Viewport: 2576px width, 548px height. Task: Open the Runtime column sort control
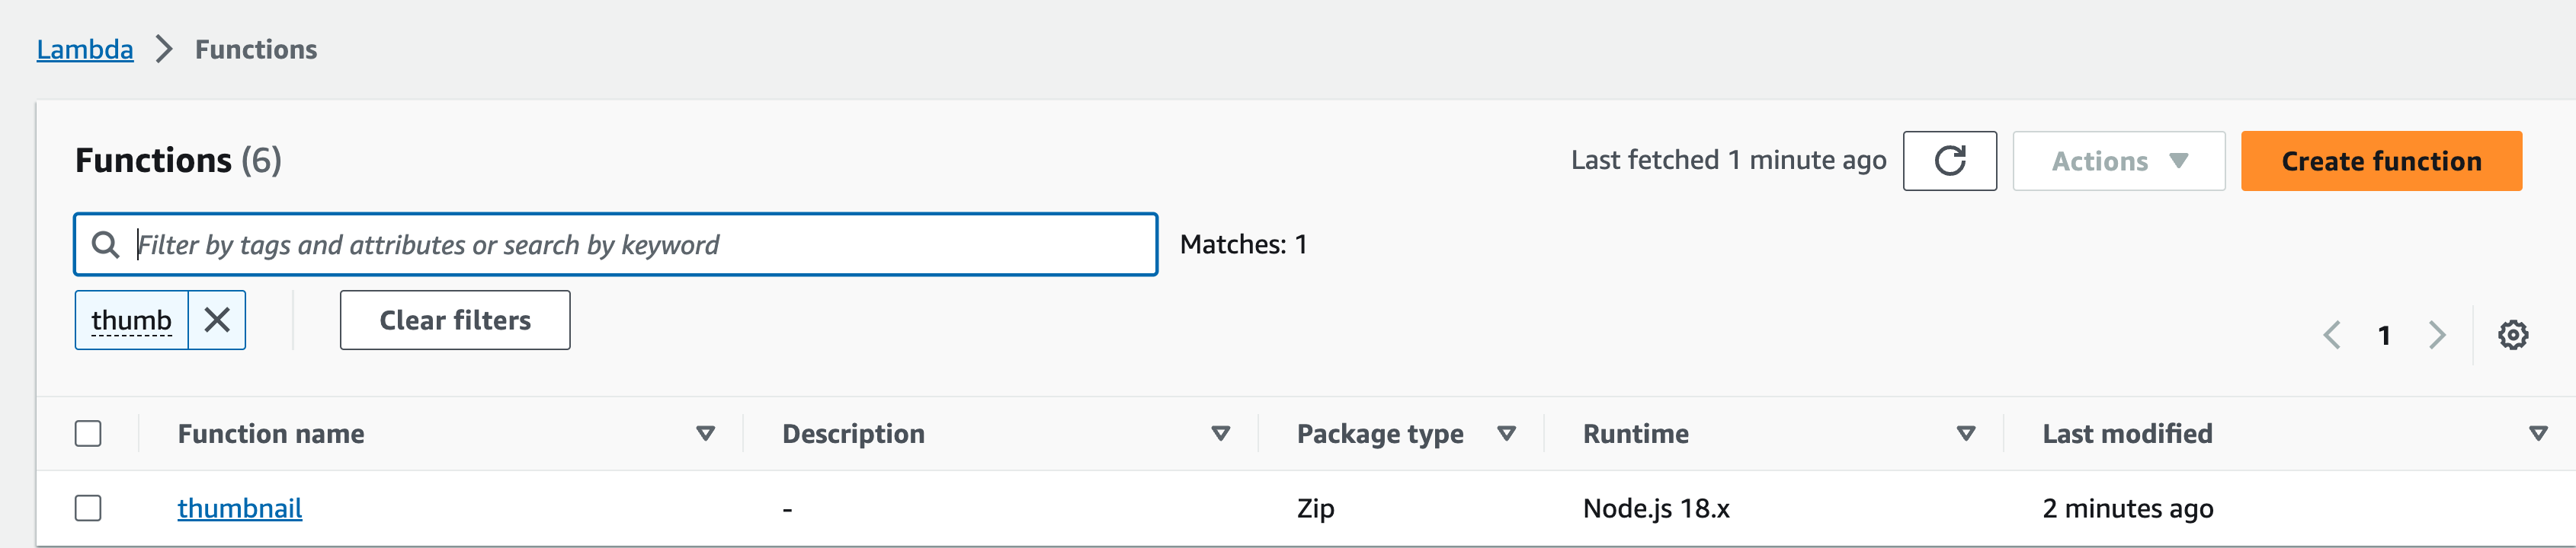pyautogui.click(x=1965, y=433)
